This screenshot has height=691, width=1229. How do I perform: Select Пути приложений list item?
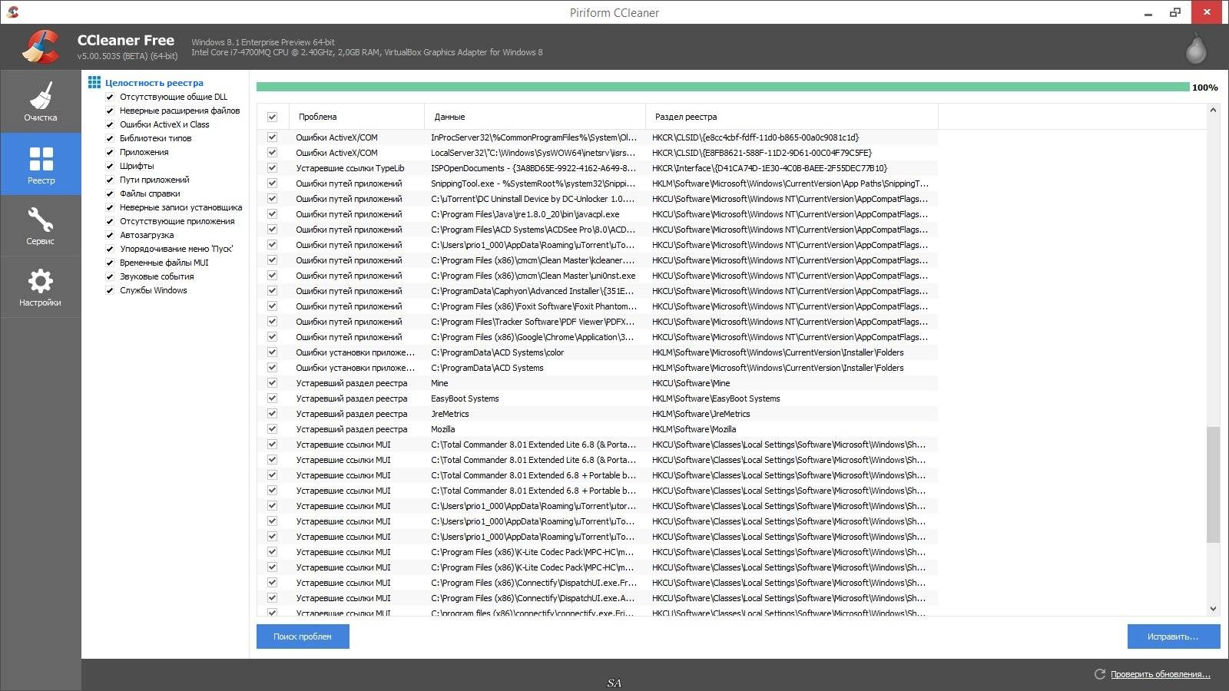tap(154, 180)
